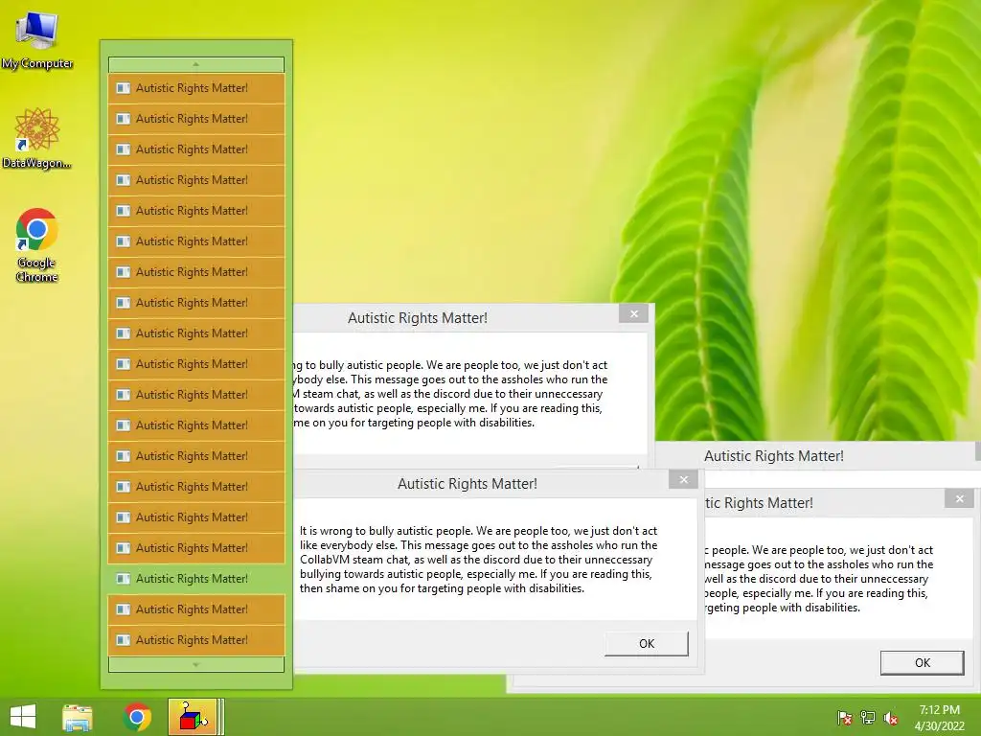Image resolution: width=981 pixels, height=736 pixels.
Task: Open the Action Center flag tray icon
Action: [845, 718]
